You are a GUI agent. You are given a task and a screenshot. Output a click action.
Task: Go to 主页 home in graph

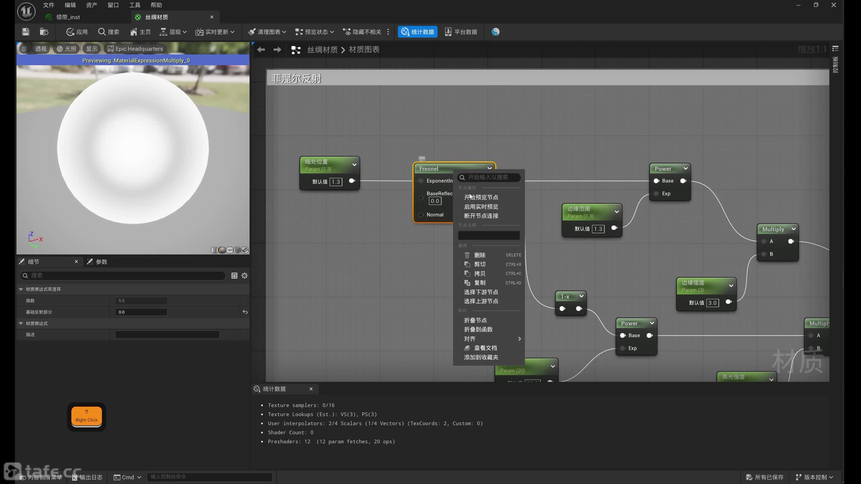tap(140, 32)
